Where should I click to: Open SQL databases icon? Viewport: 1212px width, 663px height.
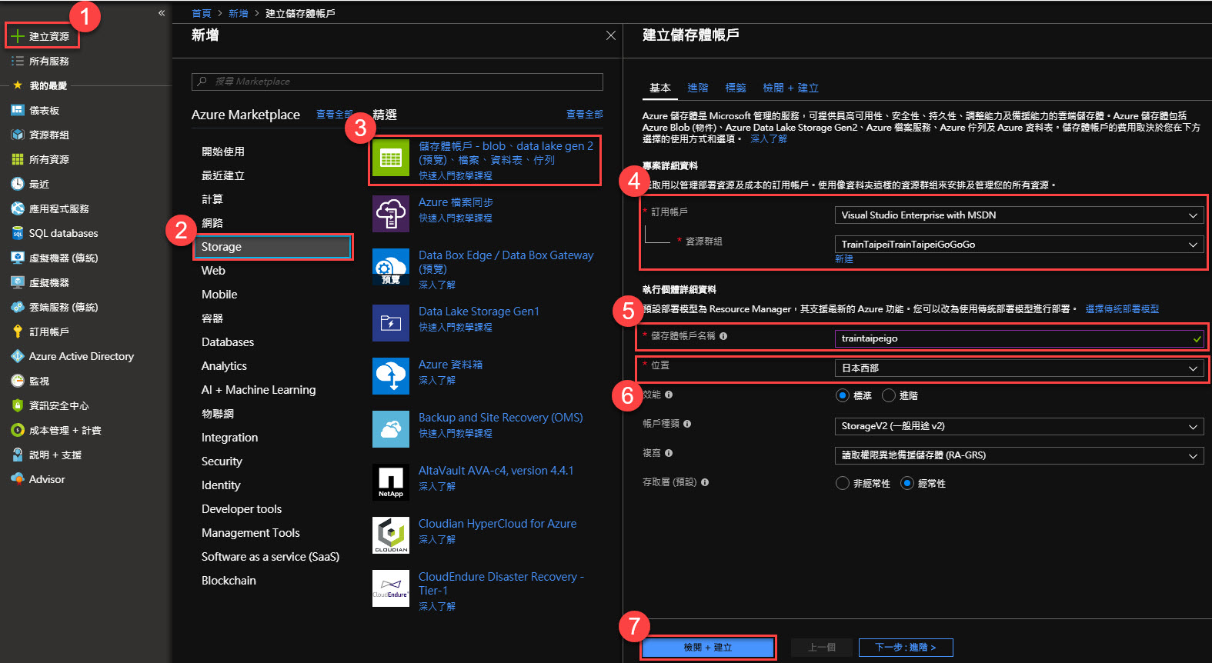(x=18, y=233)
